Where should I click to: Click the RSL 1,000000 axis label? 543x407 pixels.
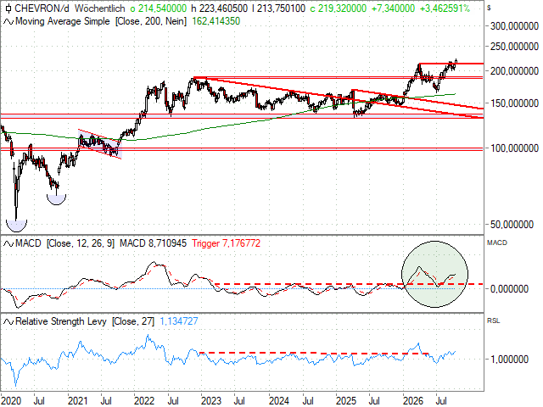click(509, 360)
